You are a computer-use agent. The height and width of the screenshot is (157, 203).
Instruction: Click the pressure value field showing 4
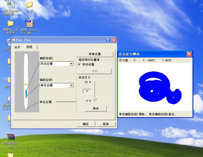[x=87, y=91]
